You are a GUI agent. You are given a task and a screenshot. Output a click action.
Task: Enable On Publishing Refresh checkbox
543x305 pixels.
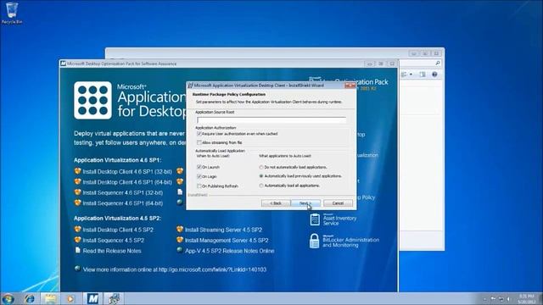point(199,186)
